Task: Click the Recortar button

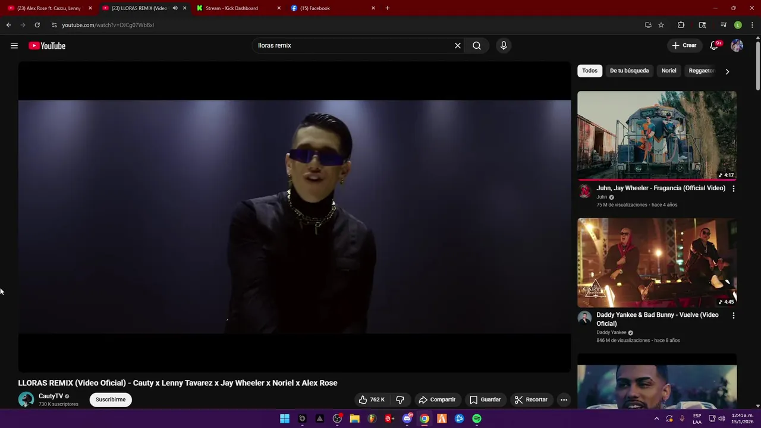Action: click(531, 399)
